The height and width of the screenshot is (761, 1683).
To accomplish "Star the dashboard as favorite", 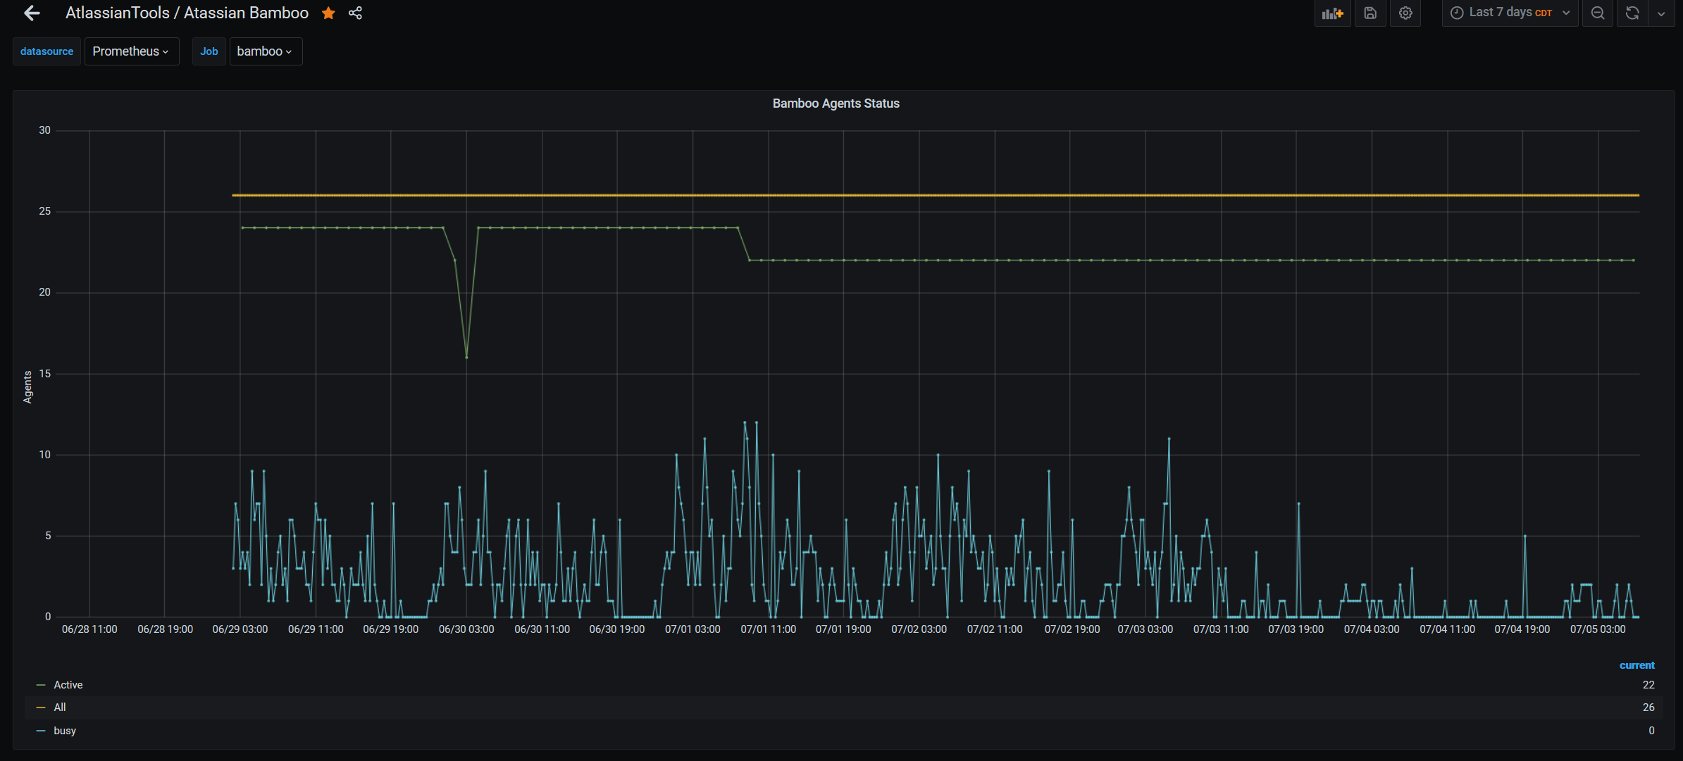I will point(328,13).
